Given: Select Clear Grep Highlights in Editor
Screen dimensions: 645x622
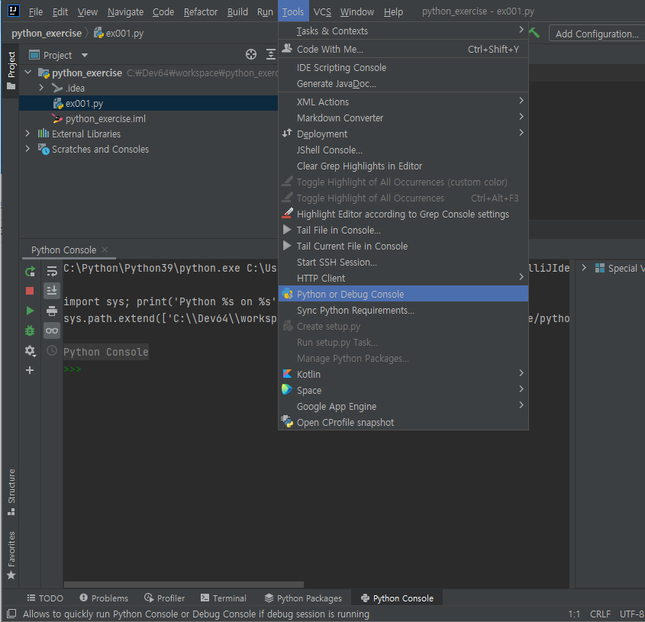Looking at the screenshot, I should [403, 166].
